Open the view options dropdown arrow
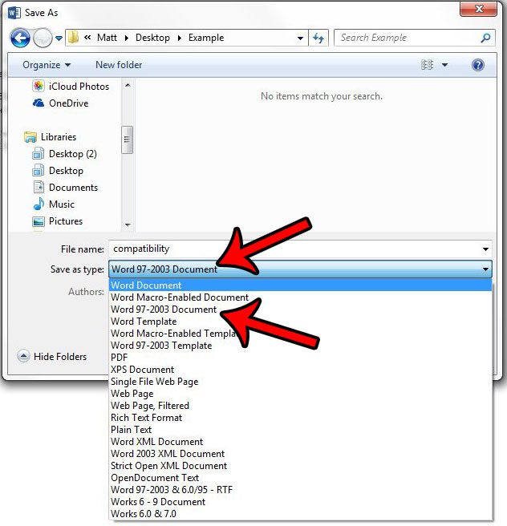 445,65
